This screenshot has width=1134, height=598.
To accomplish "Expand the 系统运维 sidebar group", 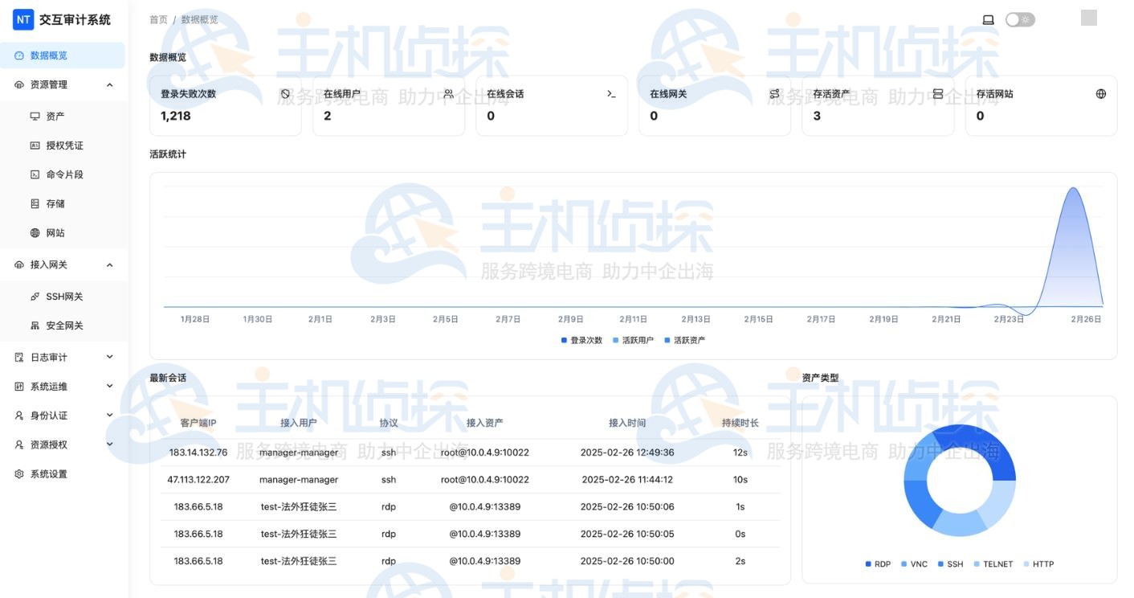I will coord(63,387).
